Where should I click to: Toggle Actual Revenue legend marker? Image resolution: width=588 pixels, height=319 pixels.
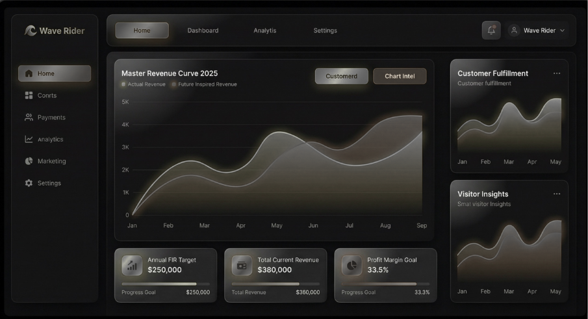(x=123, y=84)
